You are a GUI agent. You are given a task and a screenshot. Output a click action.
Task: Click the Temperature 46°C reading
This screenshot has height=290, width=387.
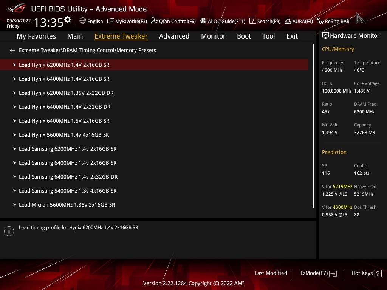point(359,70)
